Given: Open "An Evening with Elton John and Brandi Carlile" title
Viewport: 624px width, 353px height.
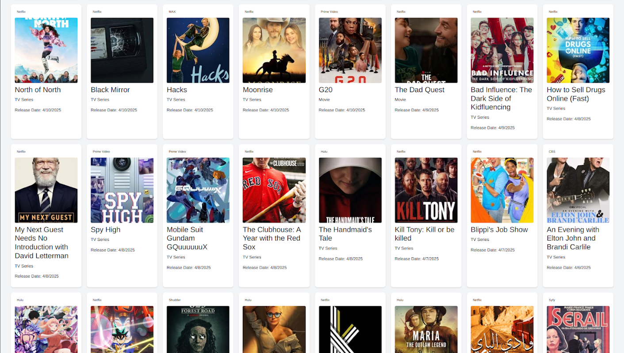Looking at the screenshot, I should [573, 238].
